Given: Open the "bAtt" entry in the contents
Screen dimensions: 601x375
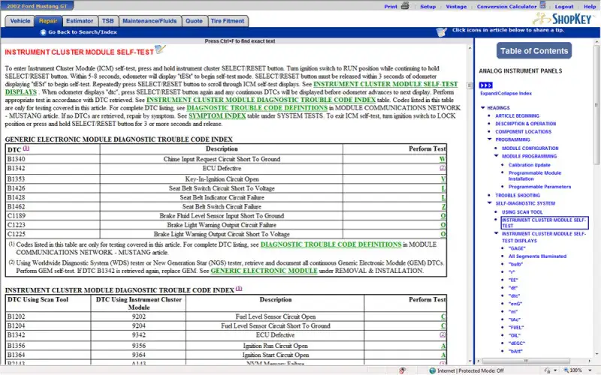Looking at the screenshot, I should [x=515, y=351].
